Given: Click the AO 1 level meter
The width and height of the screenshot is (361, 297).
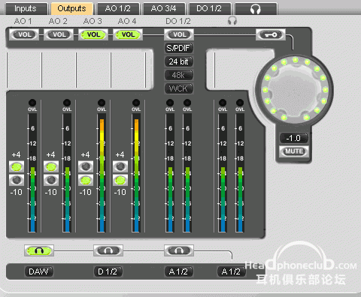Looking at the screenshot, I should click(x=32, y=173).
